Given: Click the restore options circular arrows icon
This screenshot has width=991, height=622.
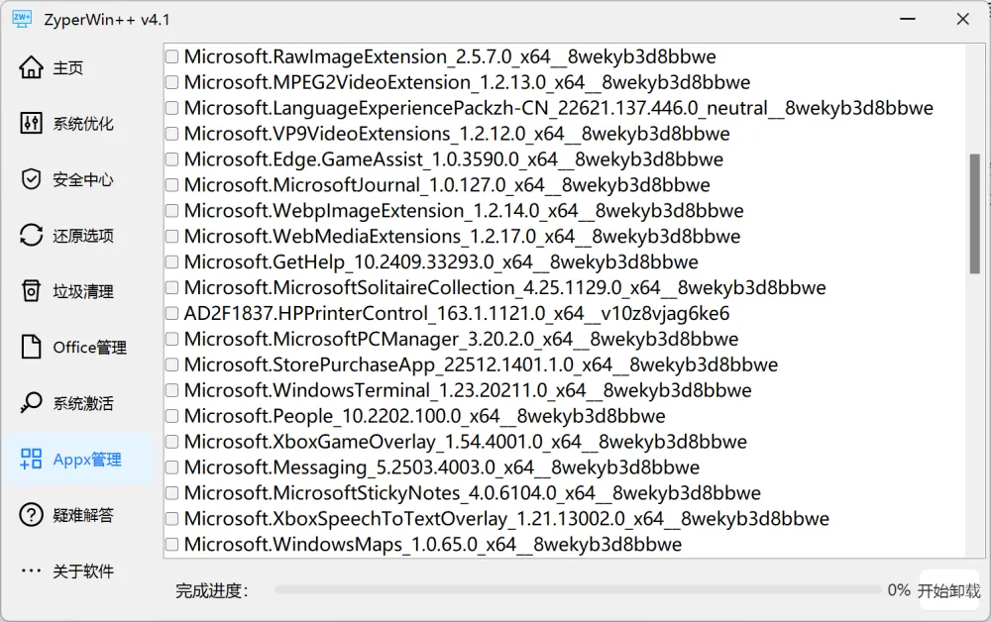Looking at the screenshot, I should coord(31,235).
